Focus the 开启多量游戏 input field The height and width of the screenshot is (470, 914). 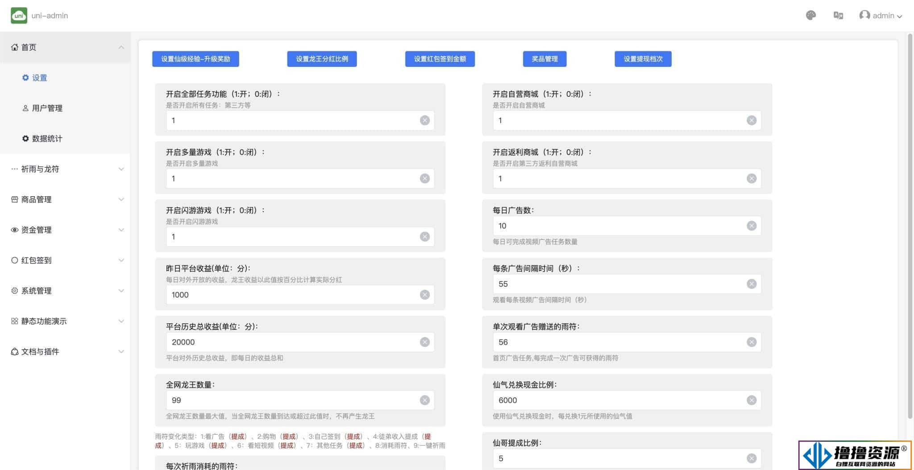point(300,178)
